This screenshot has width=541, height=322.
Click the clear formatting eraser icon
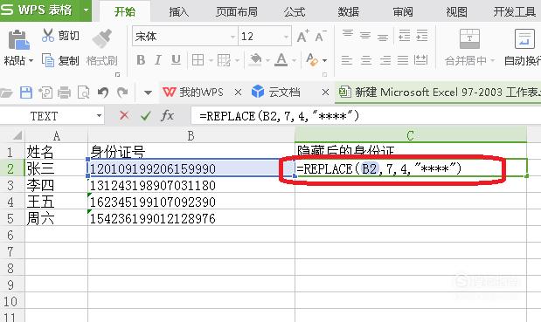click(x=311, y=60)
